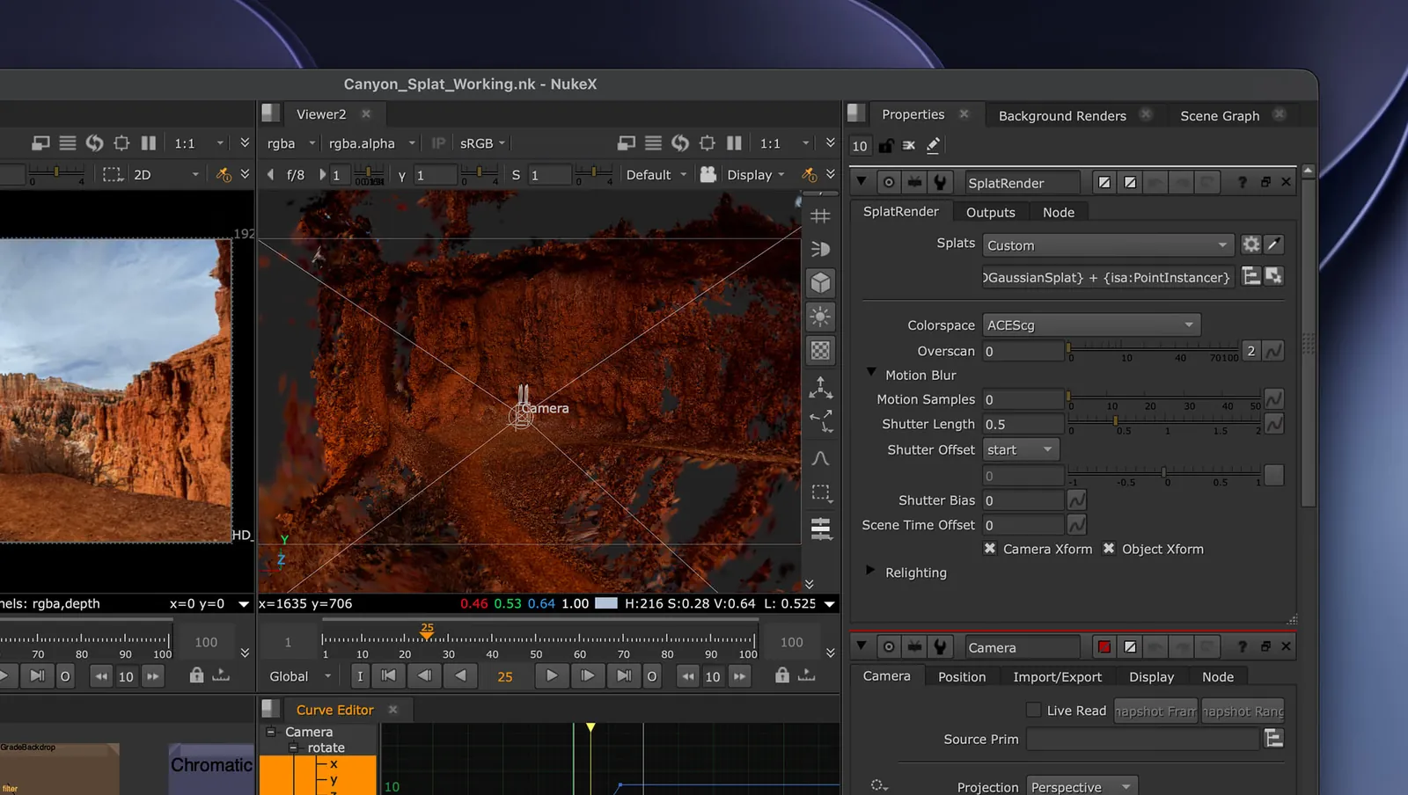Open the Camera Import/Export tab
This screenshot has width=1408, height=795.
[x=1057, y=676]
